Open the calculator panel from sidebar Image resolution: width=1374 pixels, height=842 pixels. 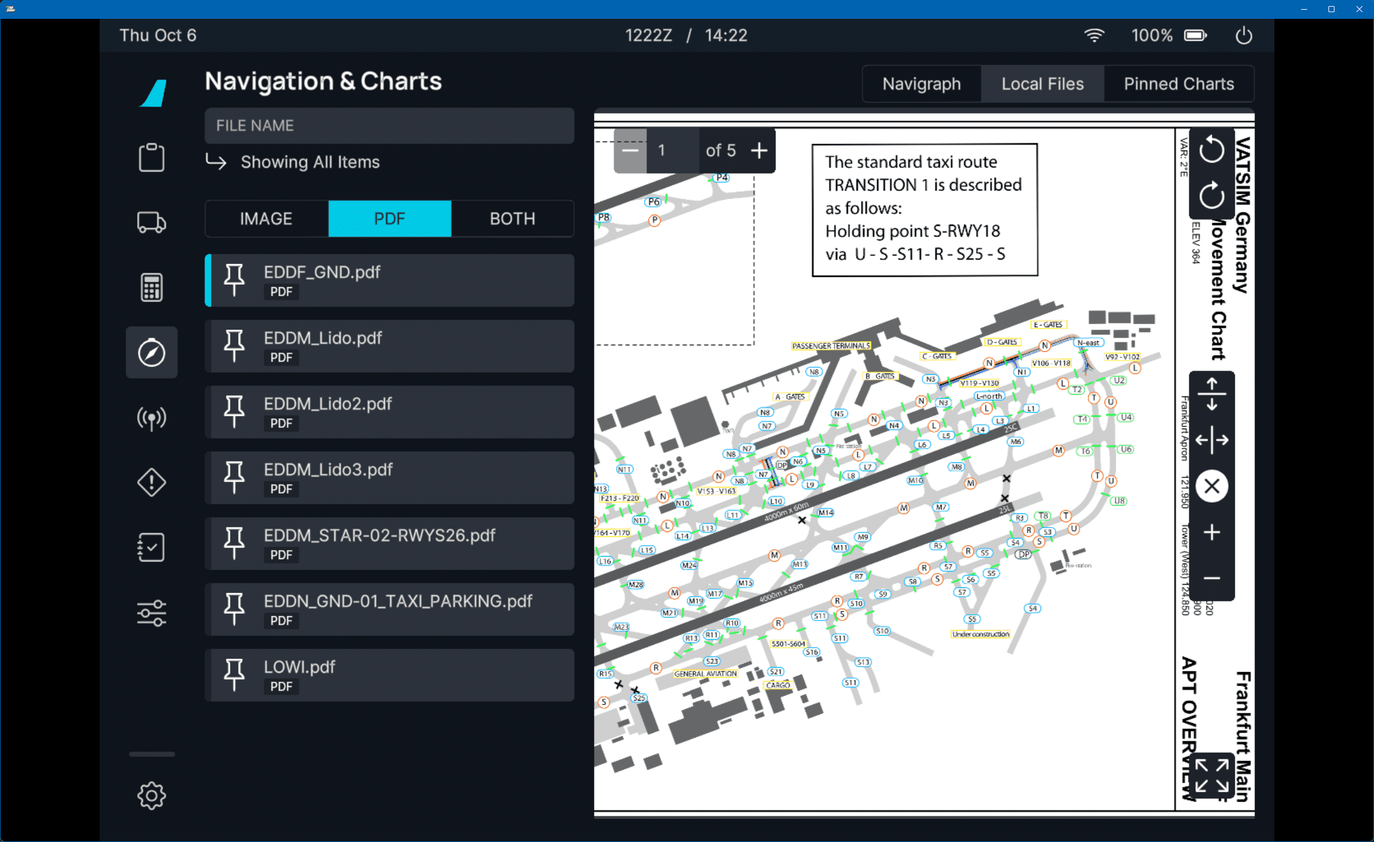tap(151, 287)
